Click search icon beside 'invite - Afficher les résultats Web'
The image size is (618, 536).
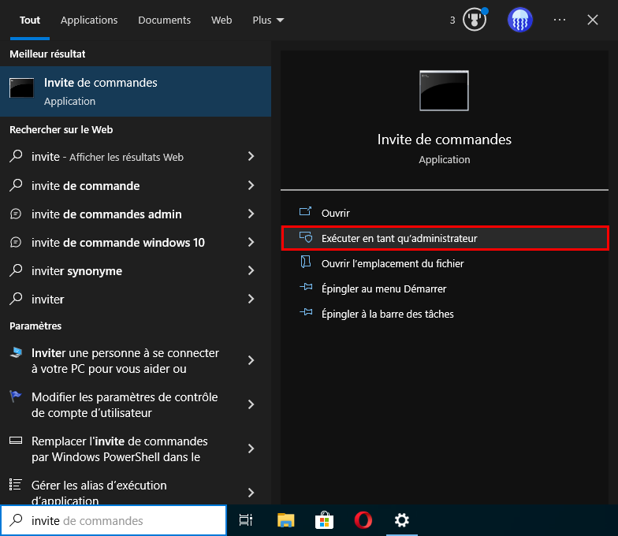[x=16, y=156]
